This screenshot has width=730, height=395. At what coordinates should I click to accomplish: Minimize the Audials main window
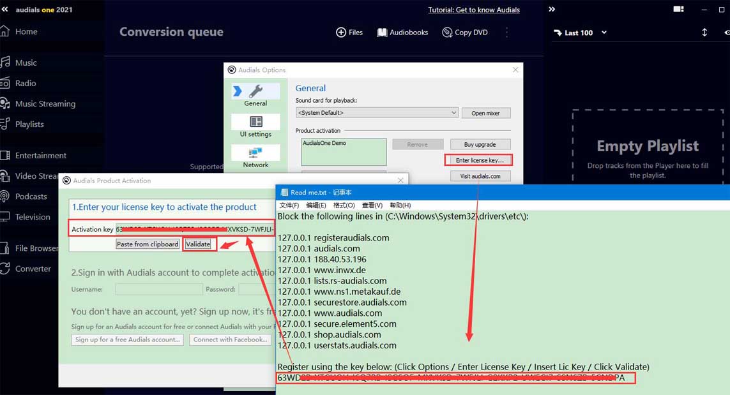(x=704, y=10)
